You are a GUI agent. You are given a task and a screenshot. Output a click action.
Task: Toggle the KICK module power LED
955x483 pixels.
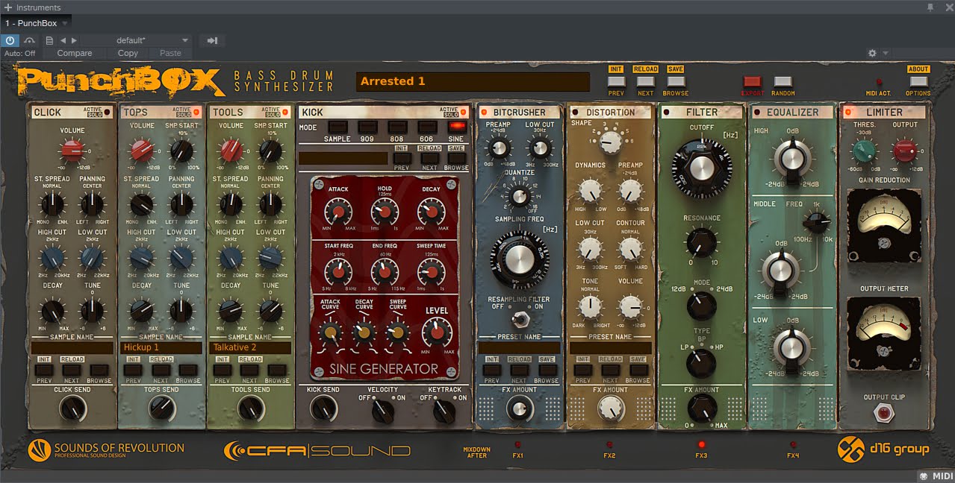464,113
